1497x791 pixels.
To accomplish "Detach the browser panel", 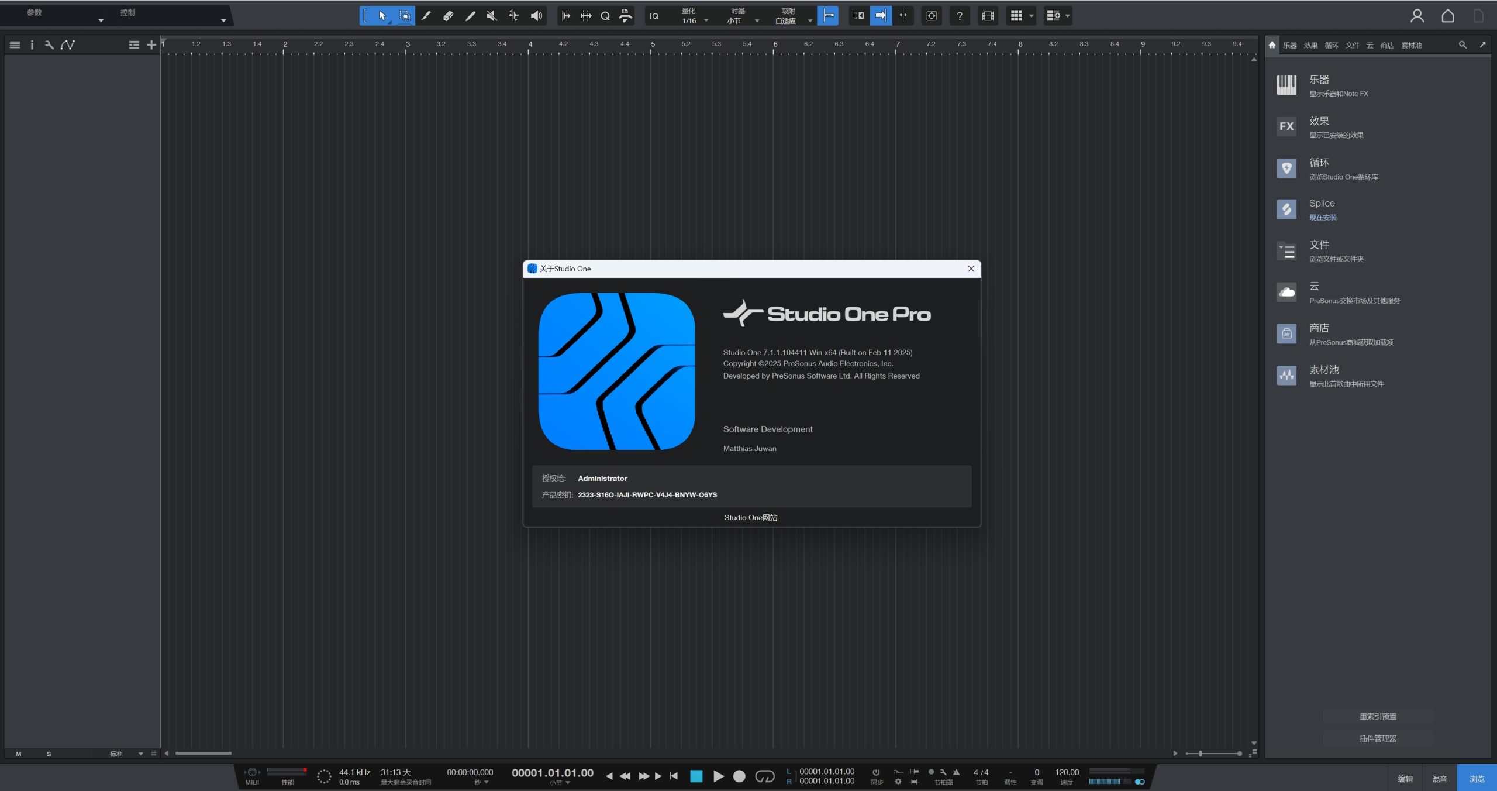I will (x=1482, y=45).
